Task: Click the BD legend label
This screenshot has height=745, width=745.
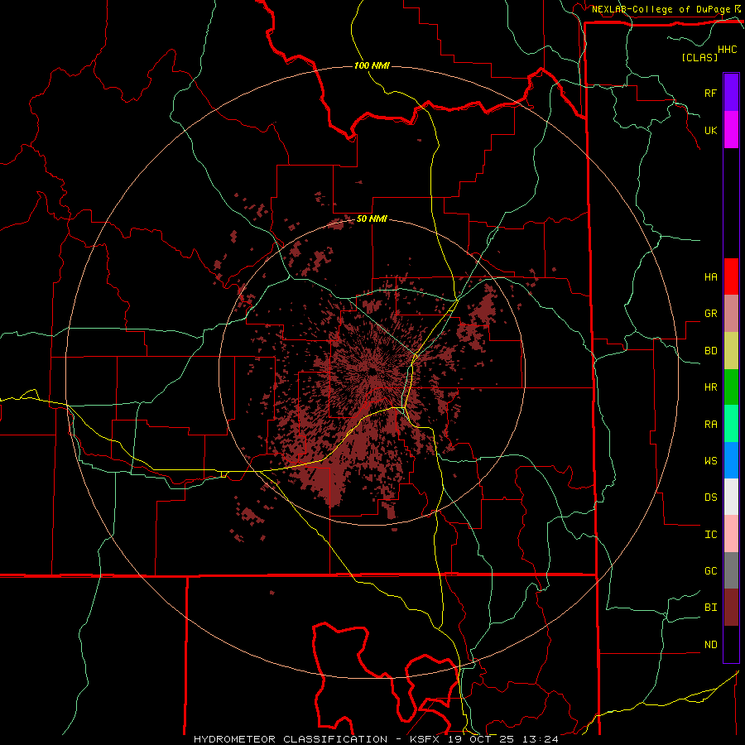Action: 710,351
